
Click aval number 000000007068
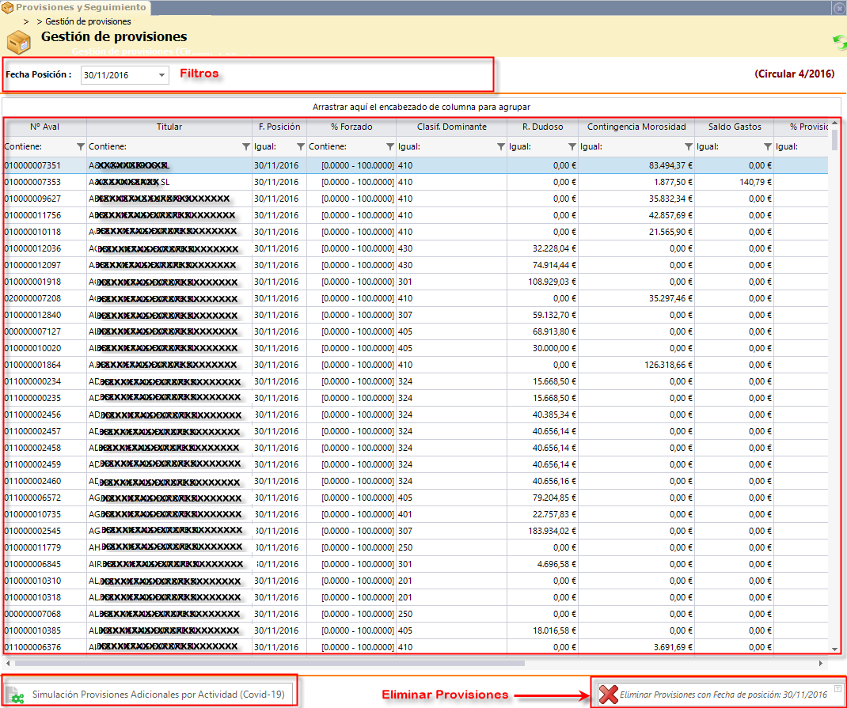click(32, 614)
